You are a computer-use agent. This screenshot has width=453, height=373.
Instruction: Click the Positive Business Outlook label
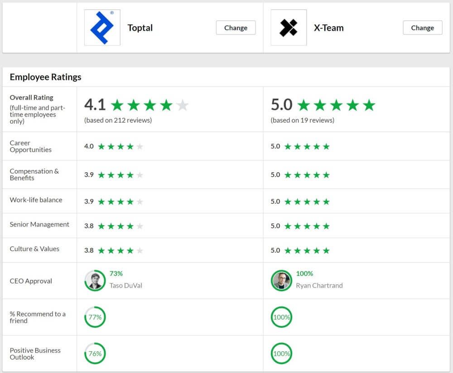(35, 354)
